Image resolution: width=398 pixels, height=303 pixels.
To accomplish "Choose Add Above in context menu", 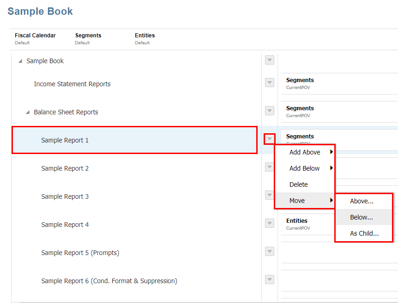I will click(305, 152).
